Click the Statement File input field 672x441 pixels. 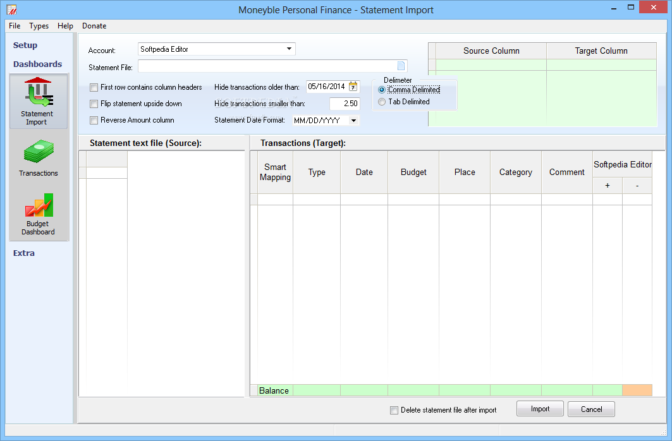pyautogui.click(x=272, y=66)
